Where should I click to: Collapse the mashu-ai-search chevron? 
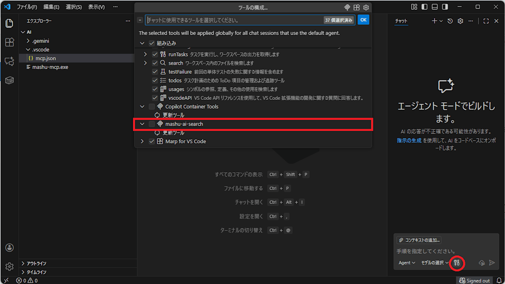142,124
